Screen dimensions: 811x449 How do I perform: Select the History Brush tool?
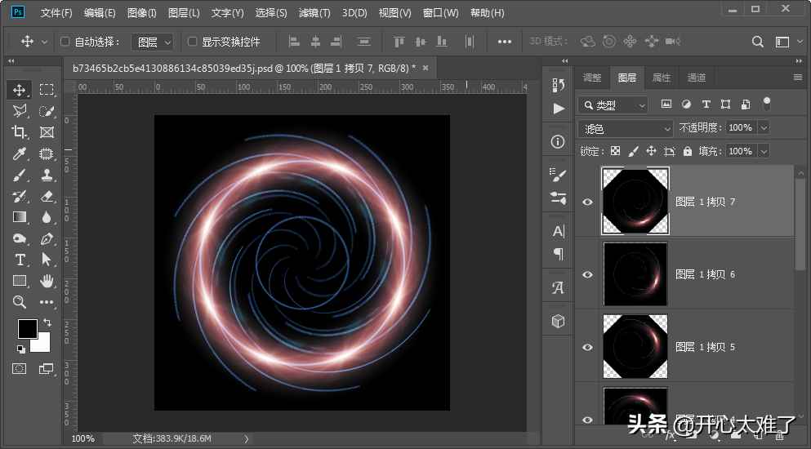pyautogui.click(x=19, y=197)
